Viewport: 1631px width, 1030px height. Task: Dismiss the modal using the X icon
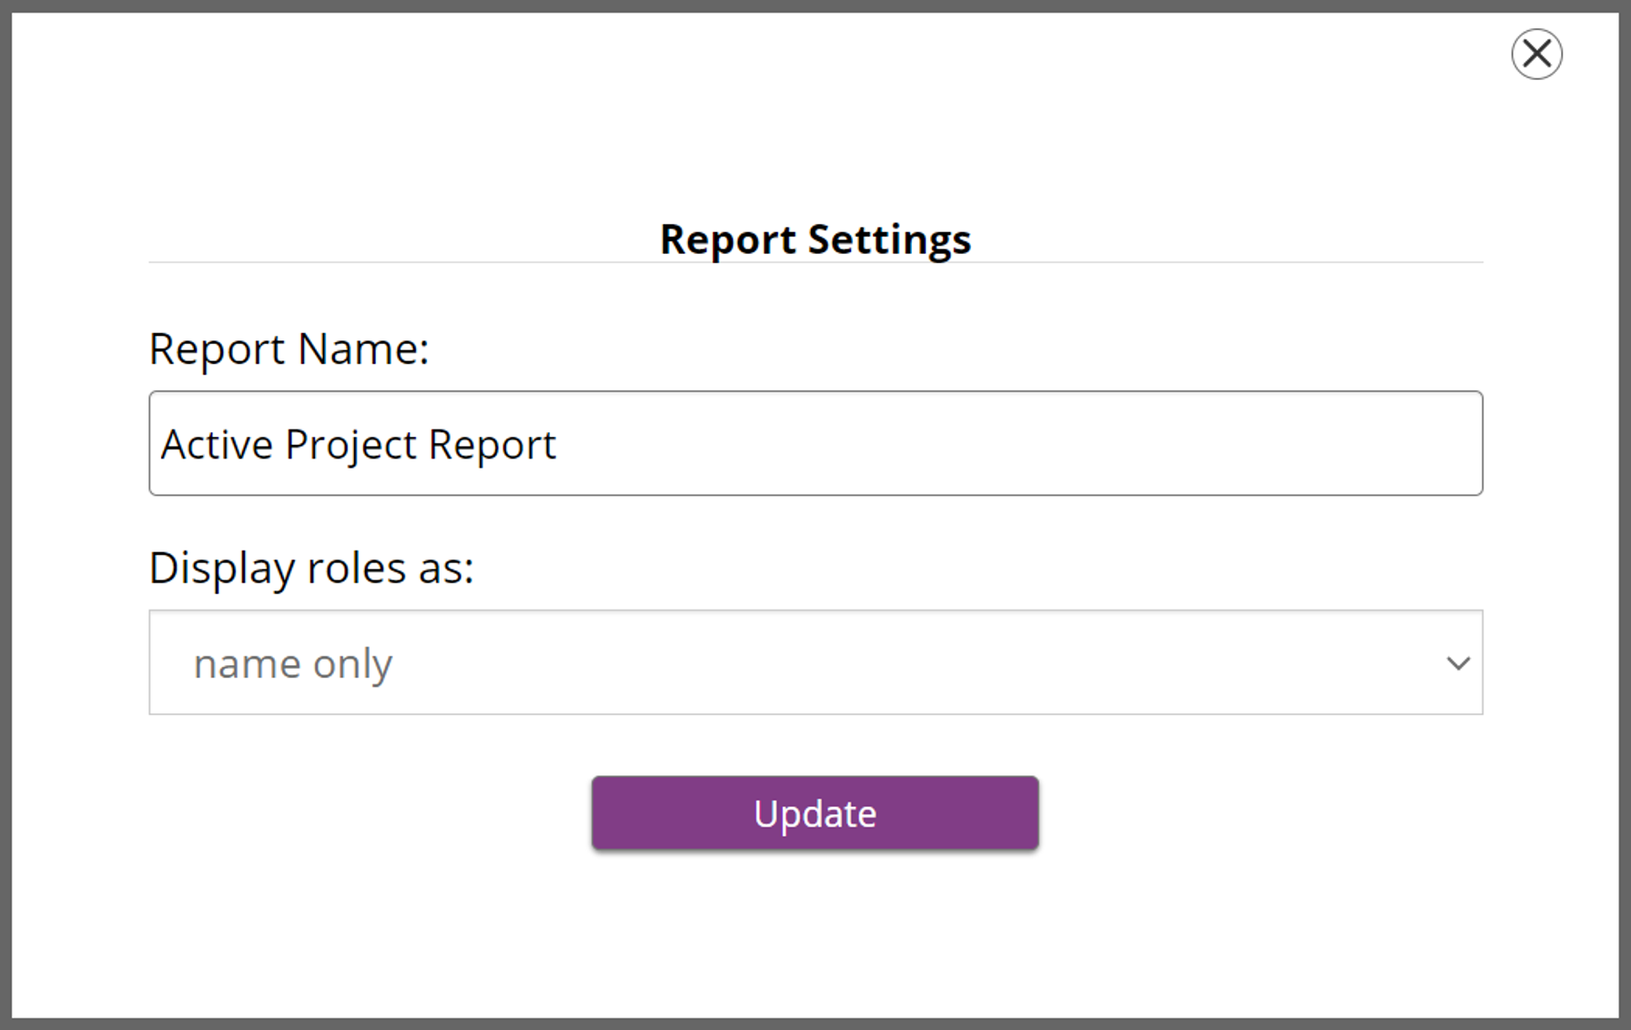[x=1536, y=55]
